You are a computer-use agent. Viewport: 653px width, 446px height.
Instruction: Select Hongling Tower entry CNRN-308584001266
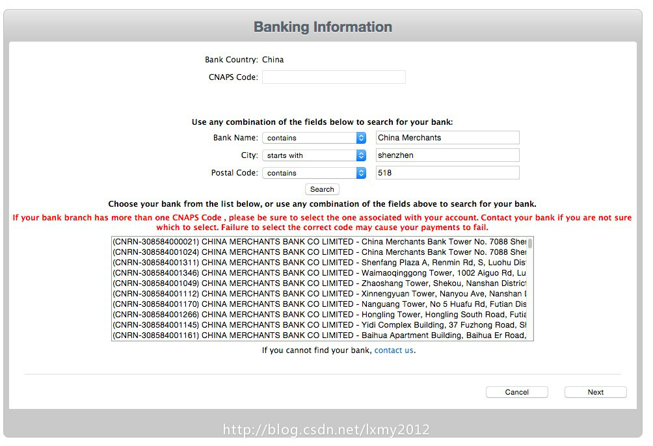point(319,315)
